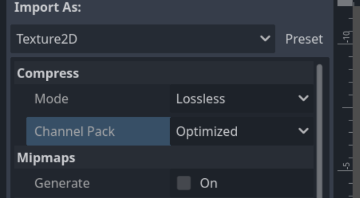Screen dimensions: 360x198
Task: Click the empty space inside Generate value field
Action: point(264,183)
